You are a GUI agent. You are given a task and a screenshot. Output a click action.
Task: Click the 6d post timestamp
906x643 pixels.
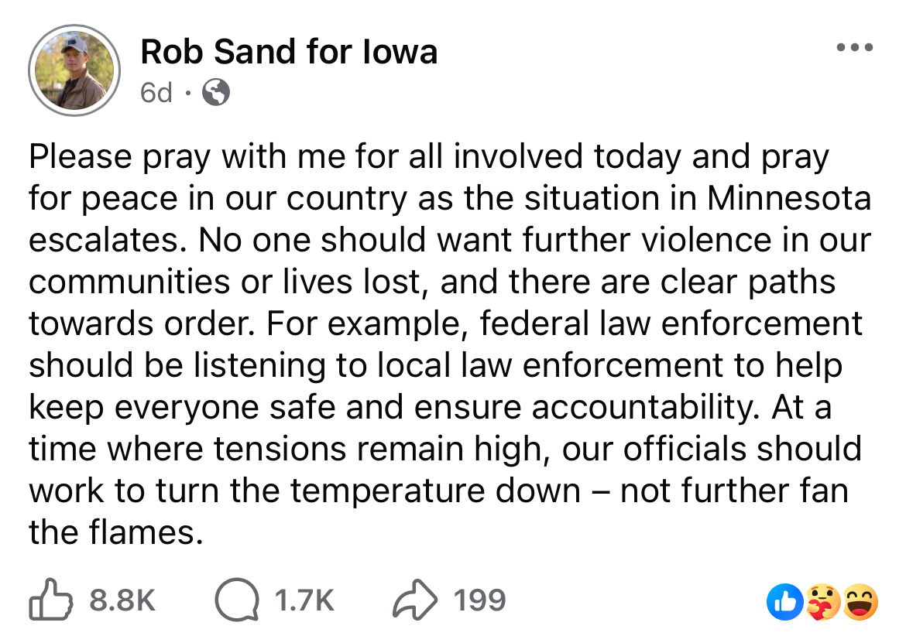point(156,94)
